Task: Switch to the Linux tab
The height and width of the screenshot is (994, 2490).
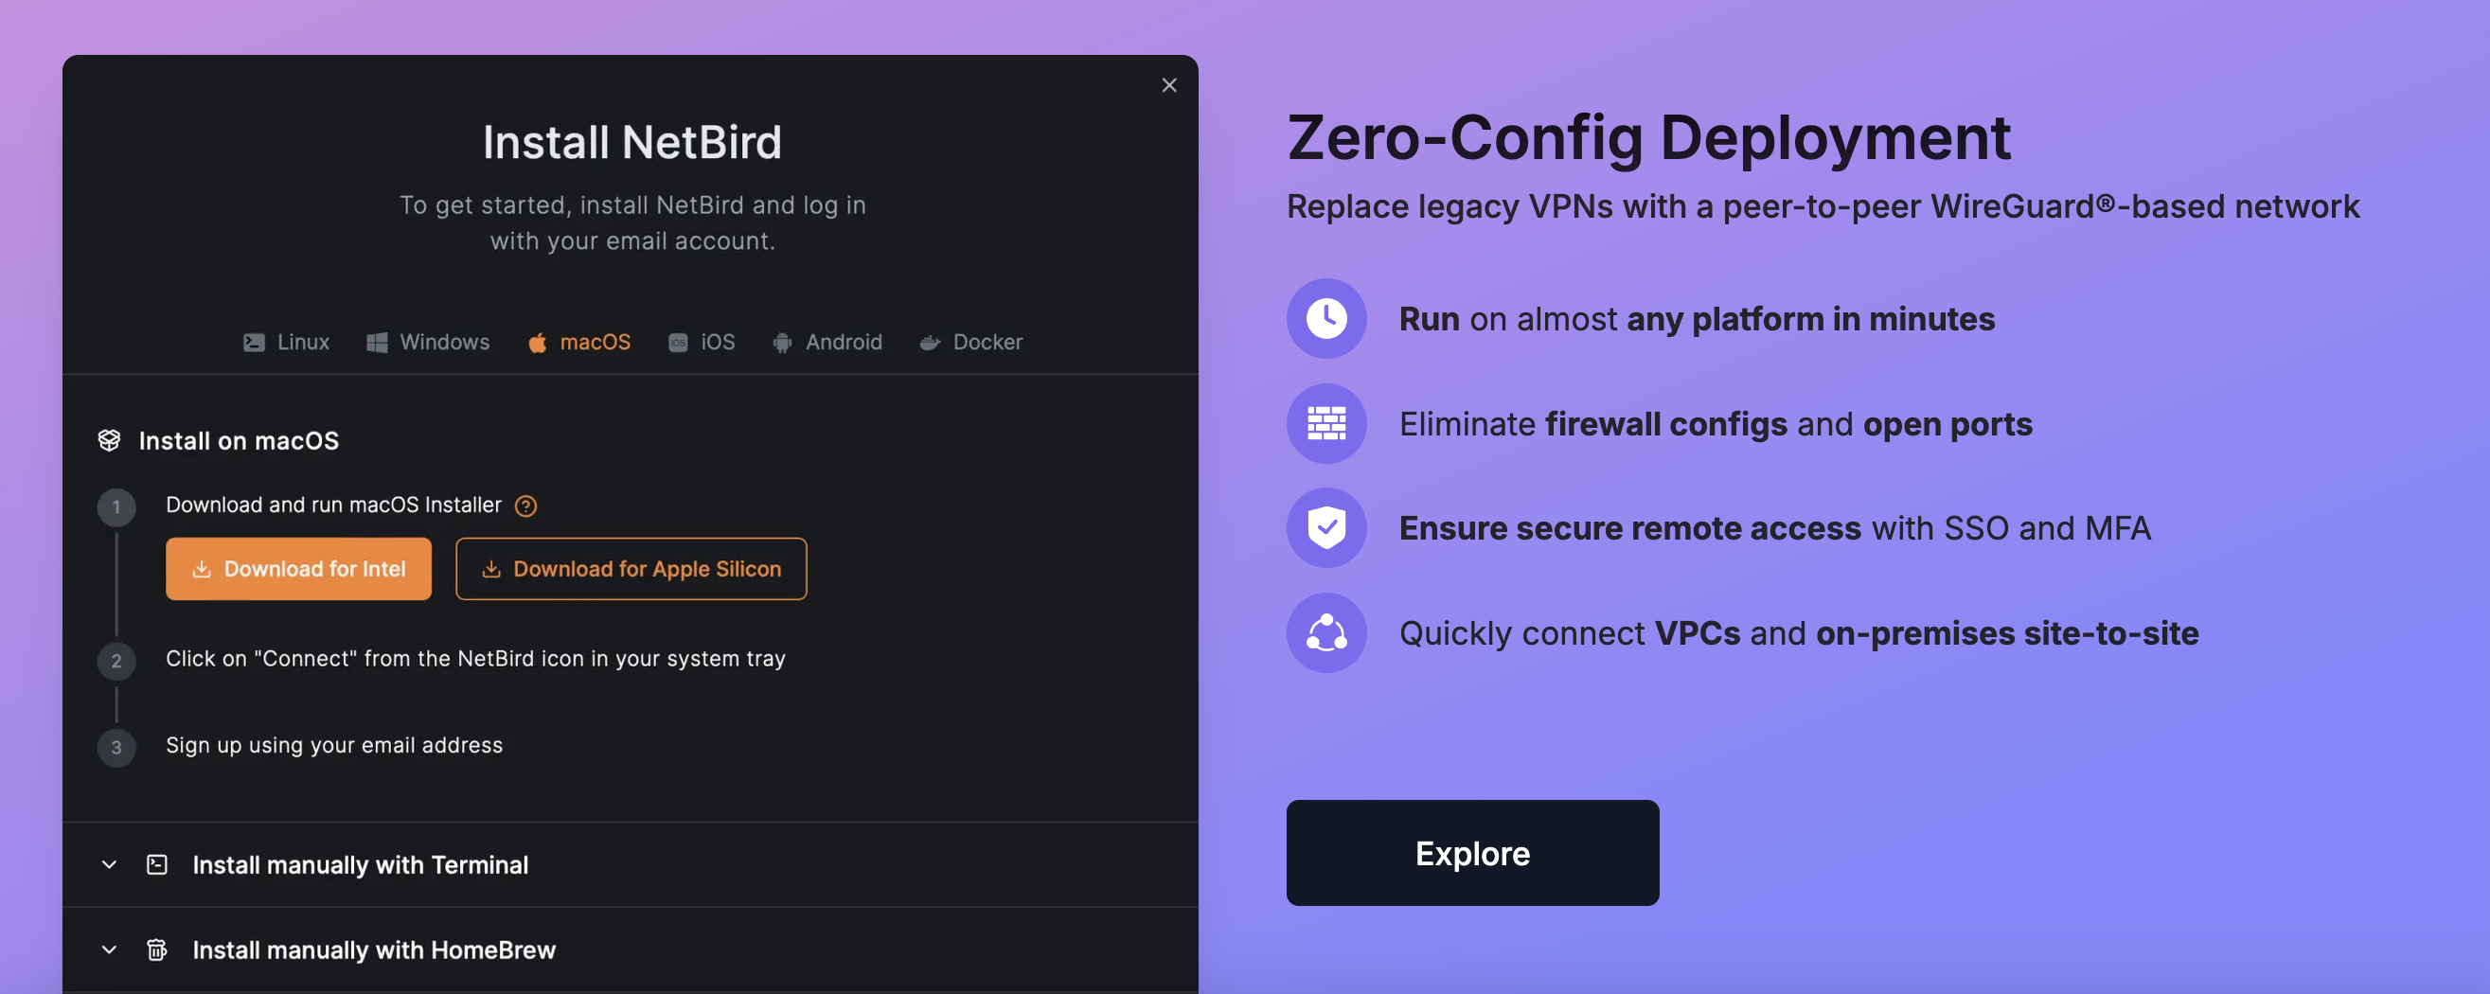Action: (286, 343)
